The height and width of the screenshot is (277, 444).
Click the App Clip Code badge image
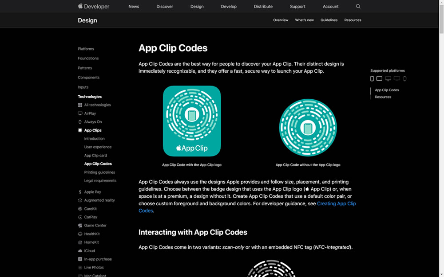(192, 121)
